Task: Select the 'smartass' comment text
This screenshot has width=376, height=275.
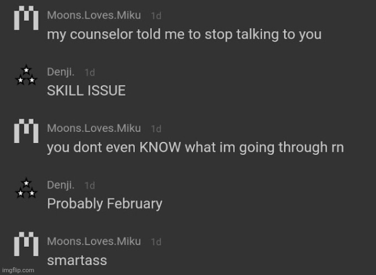Action: point(77,260)
